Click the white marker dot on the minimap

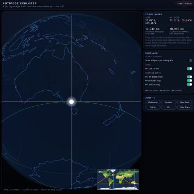tap(135, 184)
